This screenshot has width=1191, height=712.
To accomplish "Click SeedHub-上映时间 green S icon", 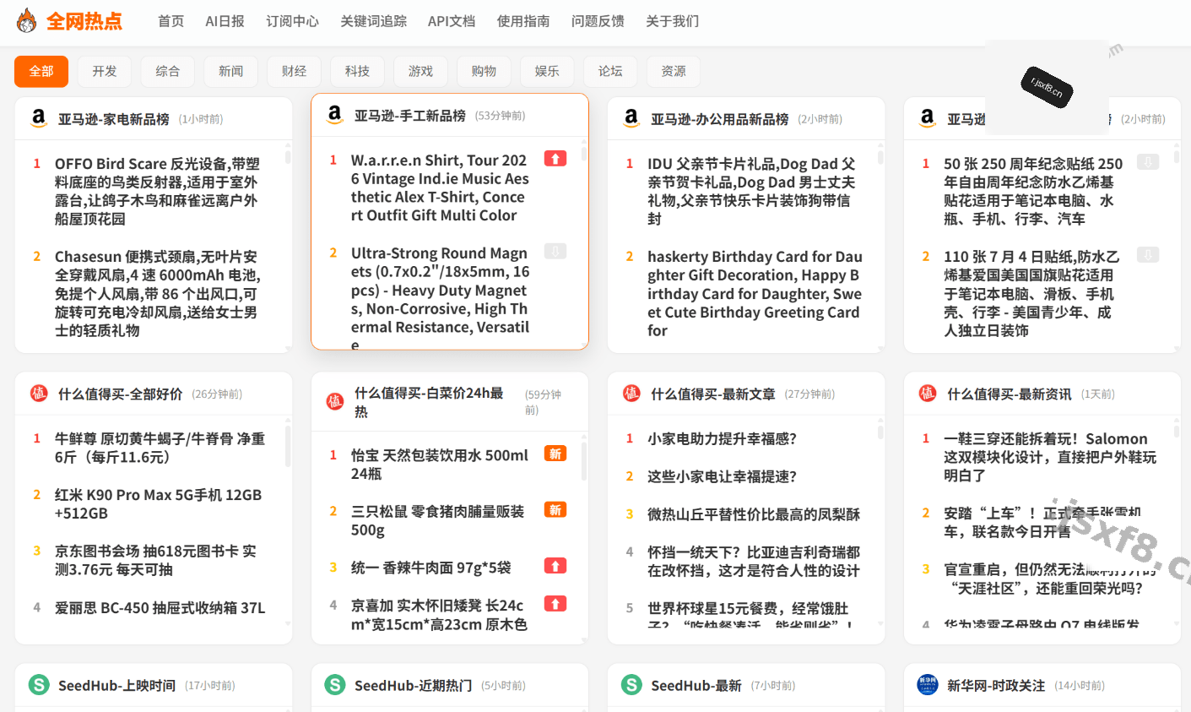I will click(39, 684).
